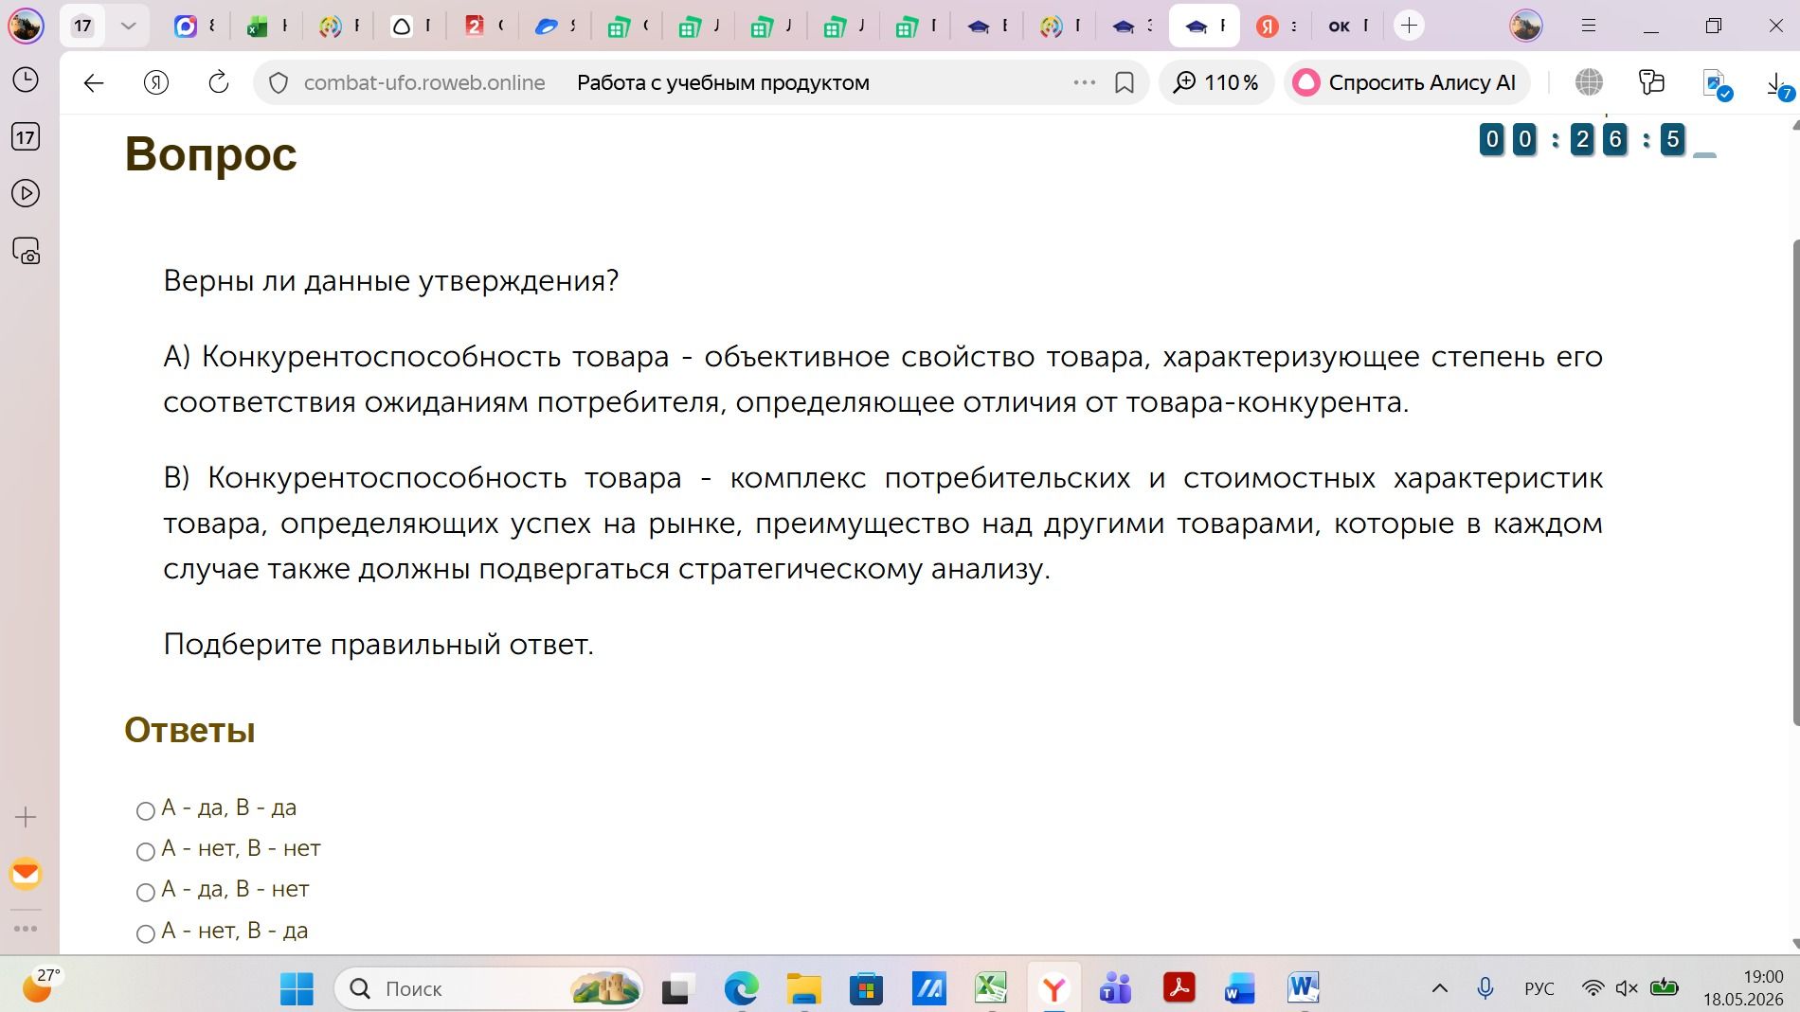Image resolution: width=1800 pixels, height=1012 pixels.
Task: Open the tab count '17' icon in sidebar
Action: (x=26, y=137)
